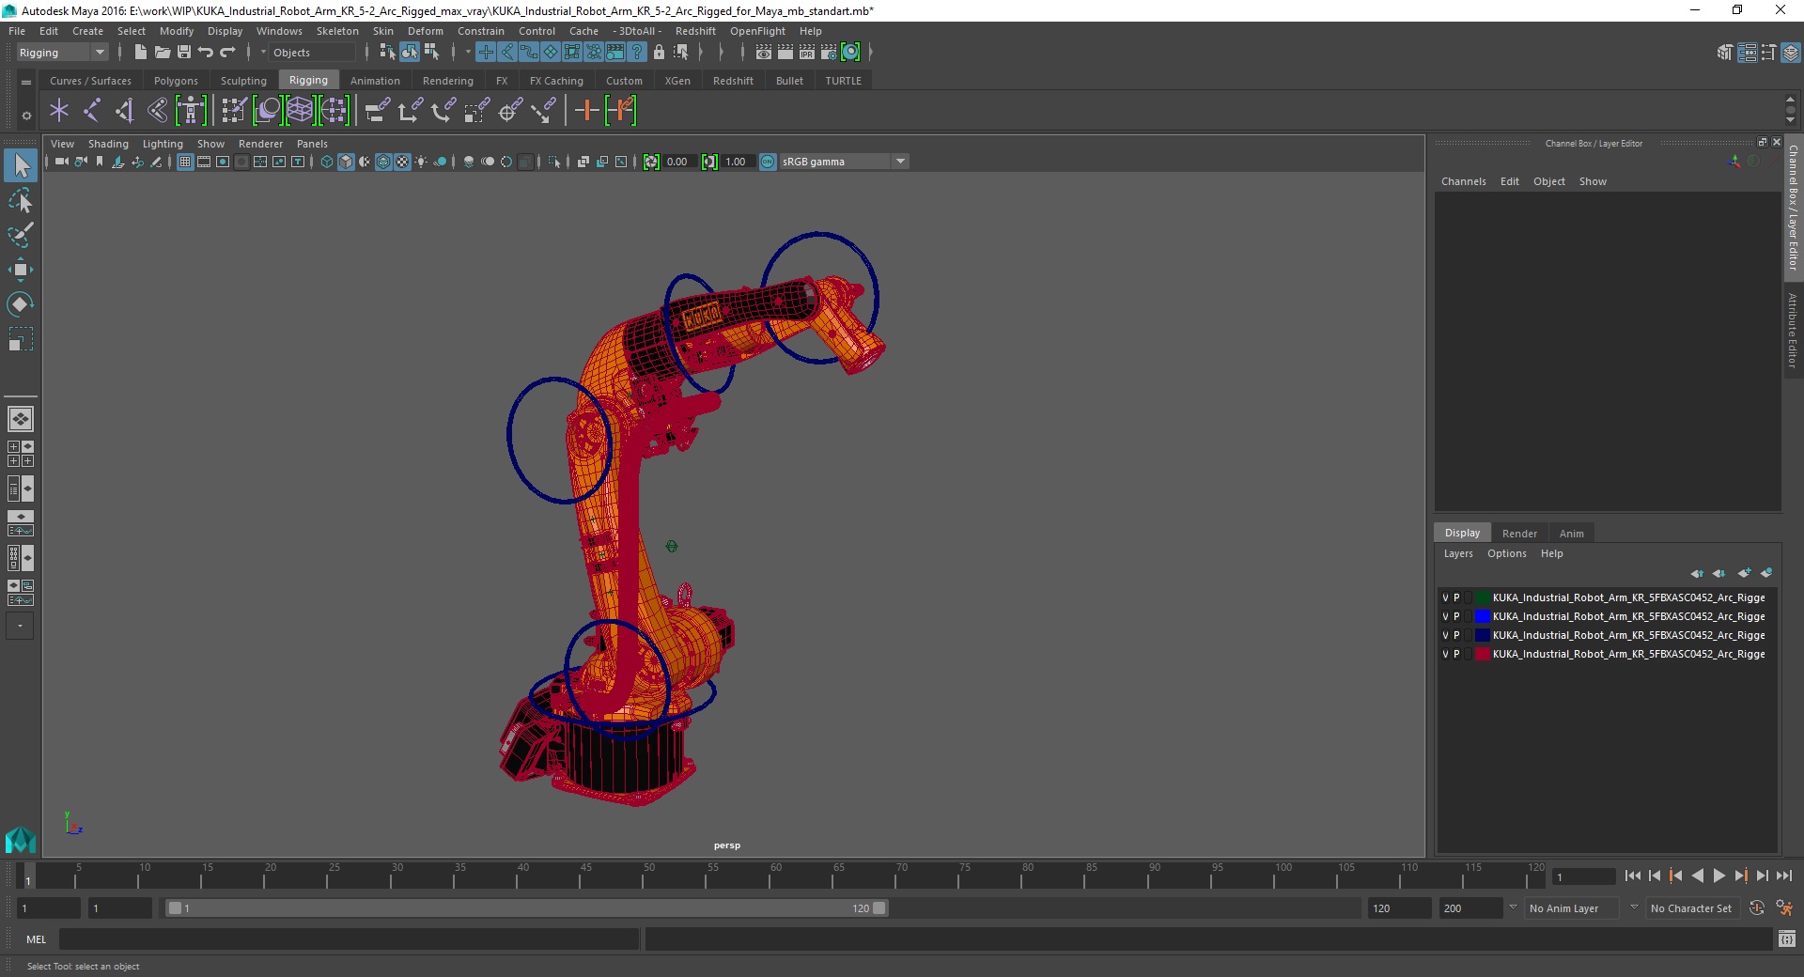The height and width of the screenshot is (977, 1804).
Task: Toggle the viewport grid display button
Action: pos(185,162)
